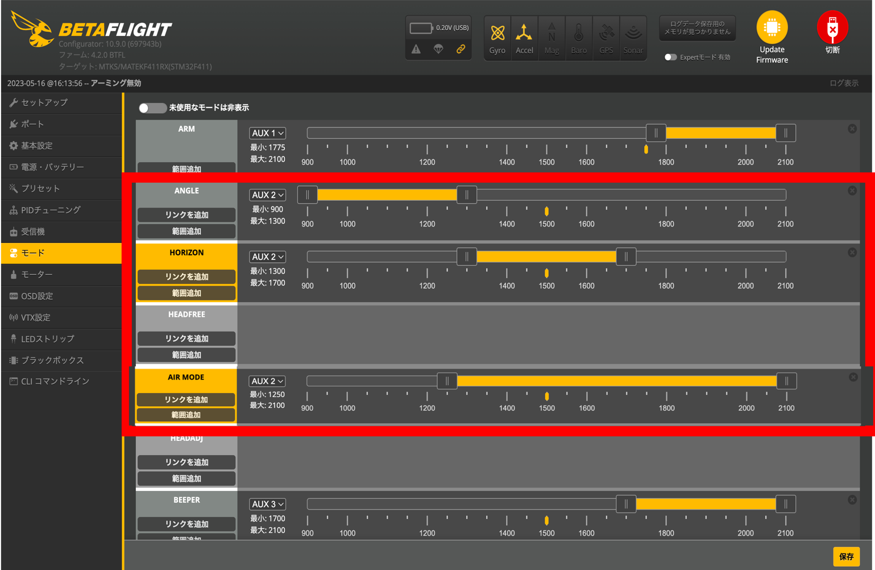Click 範囲追加 under HORIZON mode
This screenshot has height=570, width=875.
tap(186, 294)
